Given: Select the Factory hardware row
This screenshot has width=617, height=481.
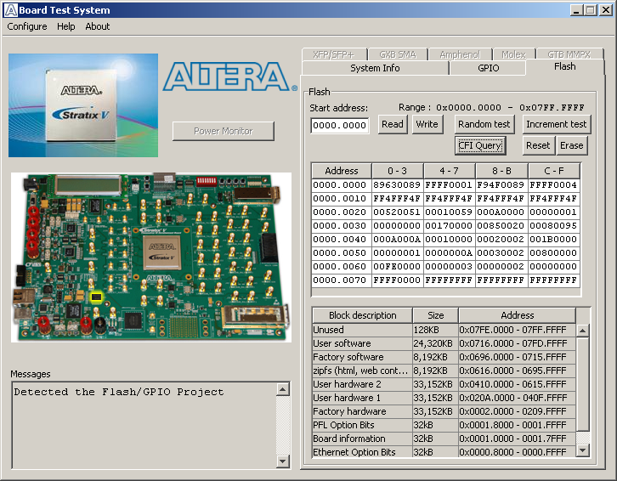Looking at the screenshot, I should pyautogui.click(x=444, y=411).
